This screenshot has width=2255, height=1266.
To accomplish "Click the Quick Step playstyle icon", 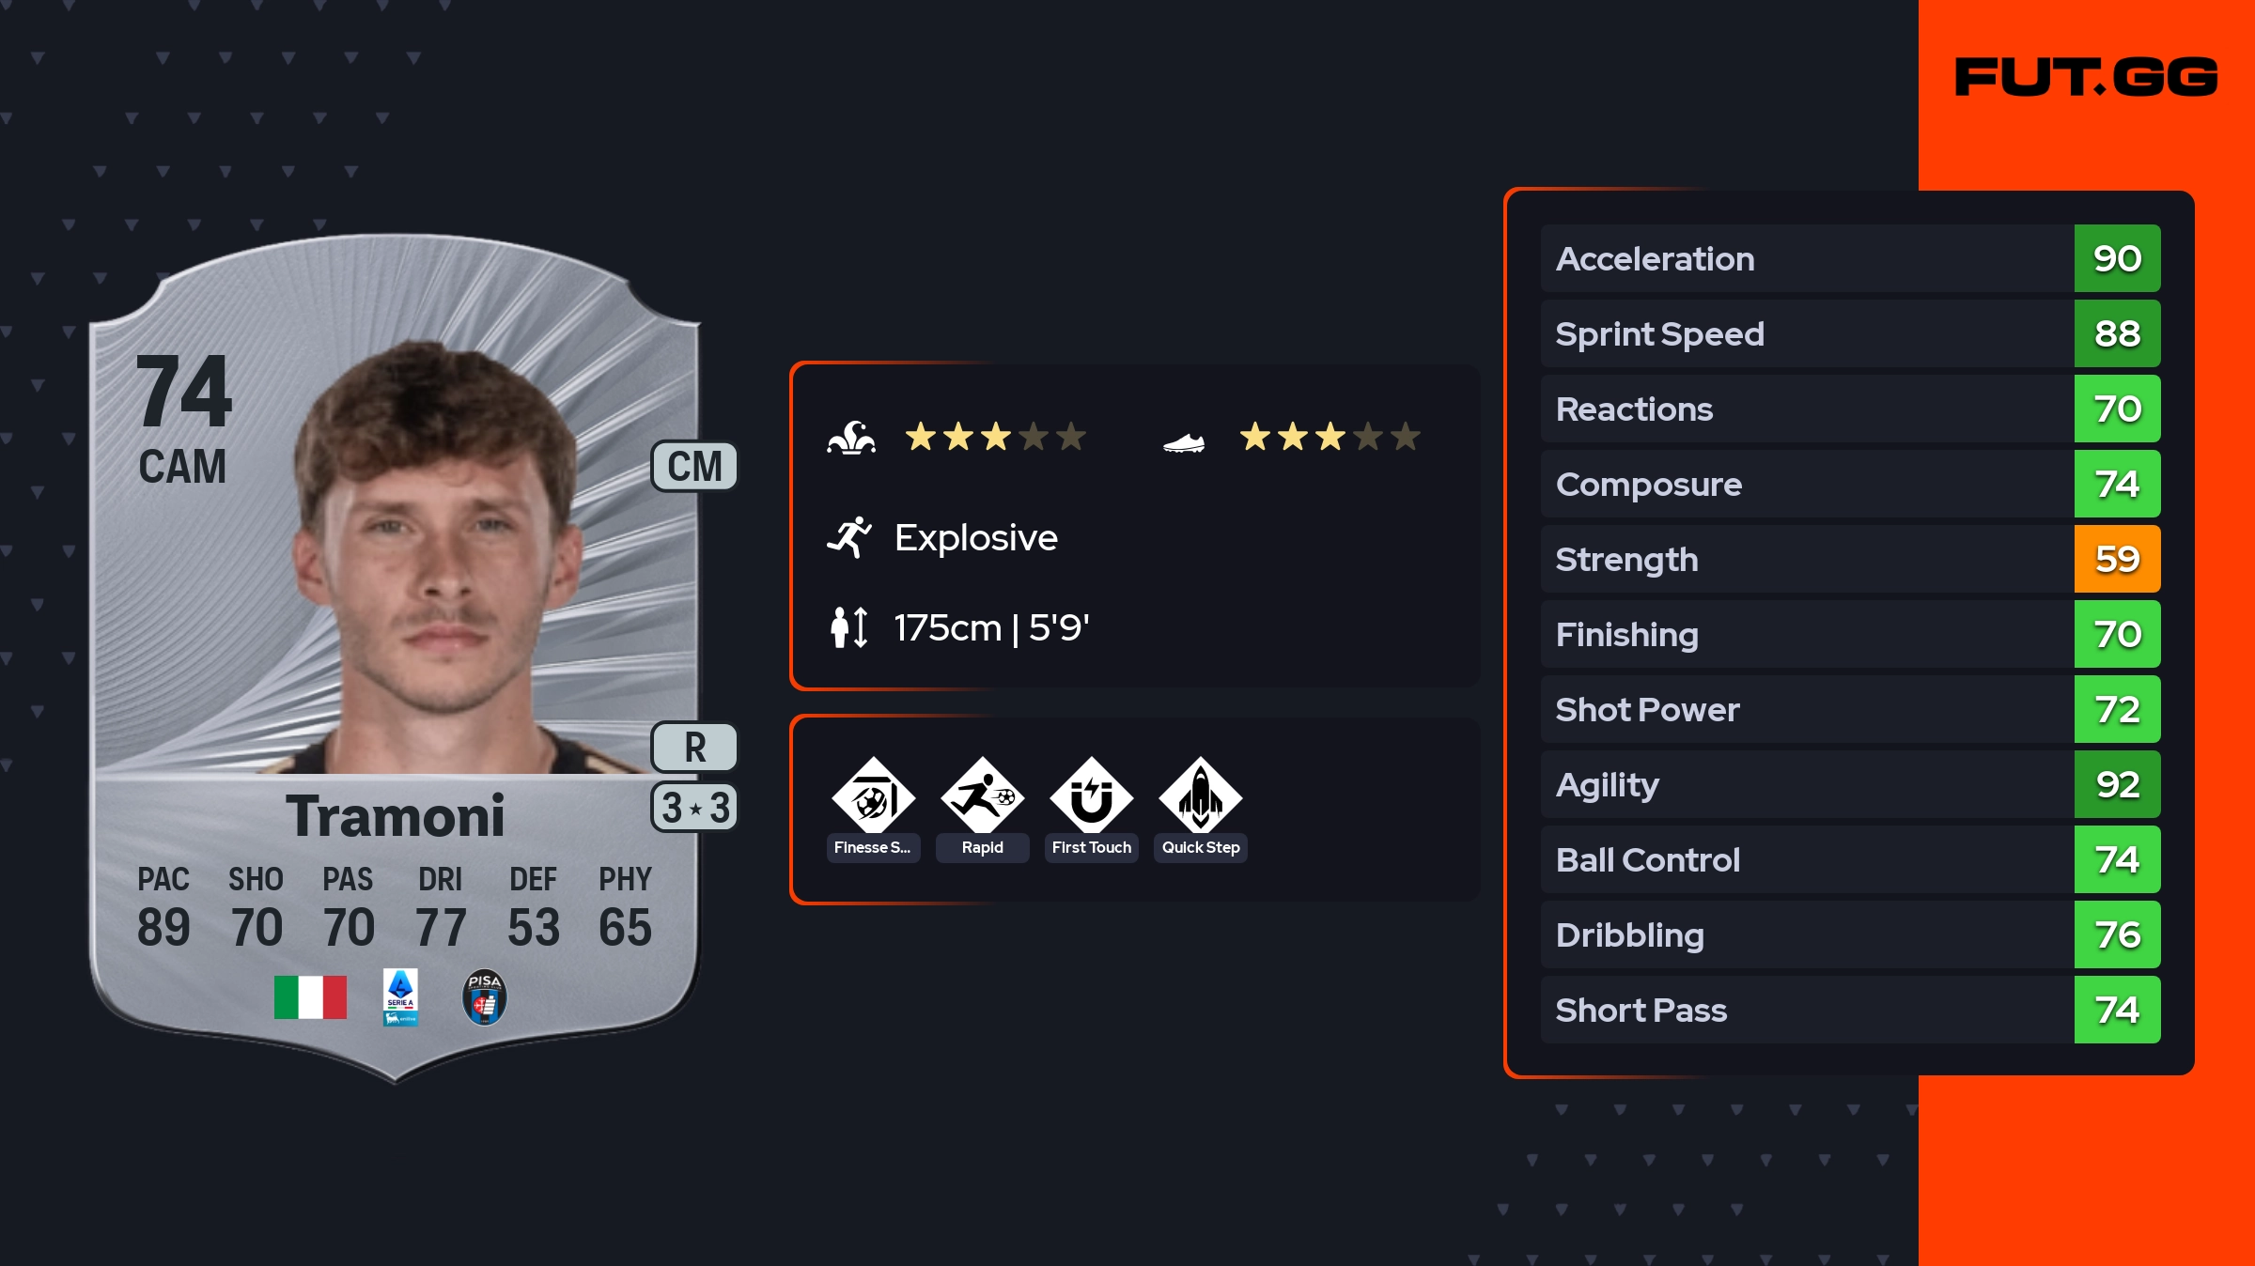I will click(x=1200, y=796).
